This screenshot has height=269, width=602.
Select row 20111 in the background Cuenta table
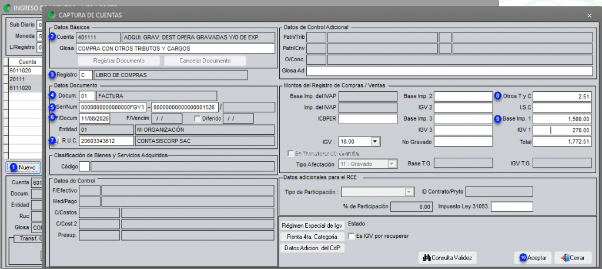tap(24, 79)
